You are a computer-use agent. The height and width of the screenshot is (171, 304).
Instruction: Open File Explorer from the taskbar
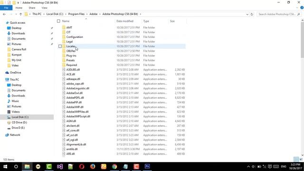[x=27, y=166]
